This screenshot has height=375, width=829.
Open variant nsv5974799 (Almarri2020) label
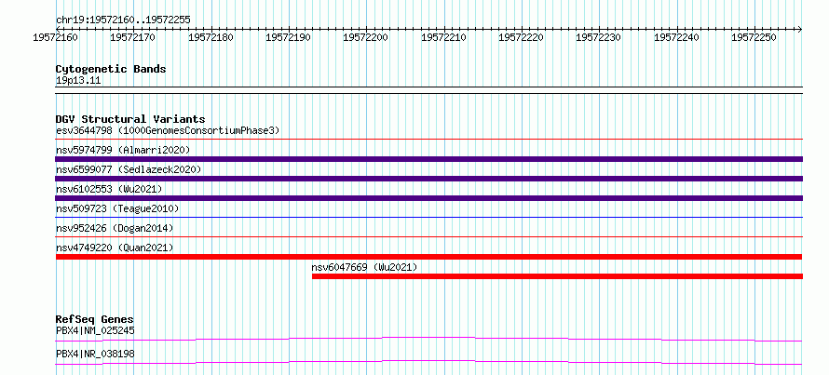coord(123,150)
